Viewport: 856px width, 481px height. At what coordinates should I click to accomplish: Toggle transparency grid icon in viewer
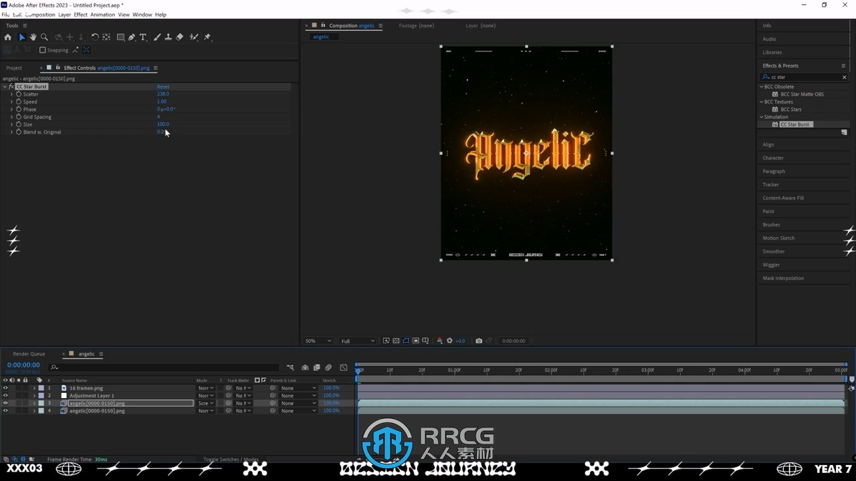(396, 341)
